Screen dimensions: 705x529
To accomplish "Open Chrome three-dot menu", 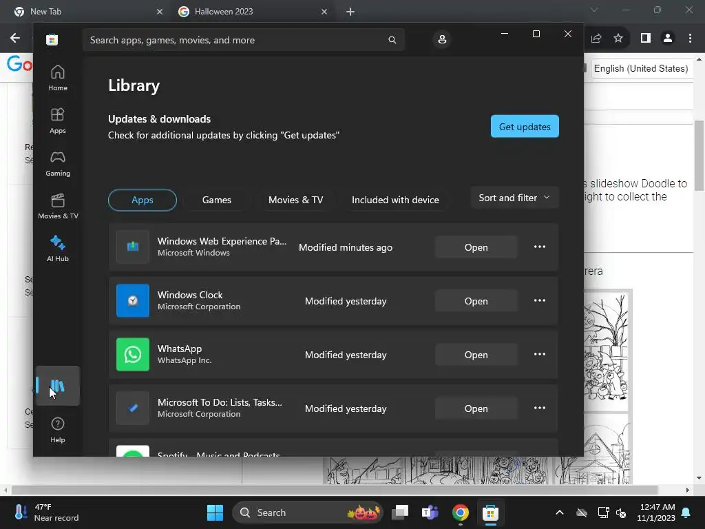I will tap(690, 39).
